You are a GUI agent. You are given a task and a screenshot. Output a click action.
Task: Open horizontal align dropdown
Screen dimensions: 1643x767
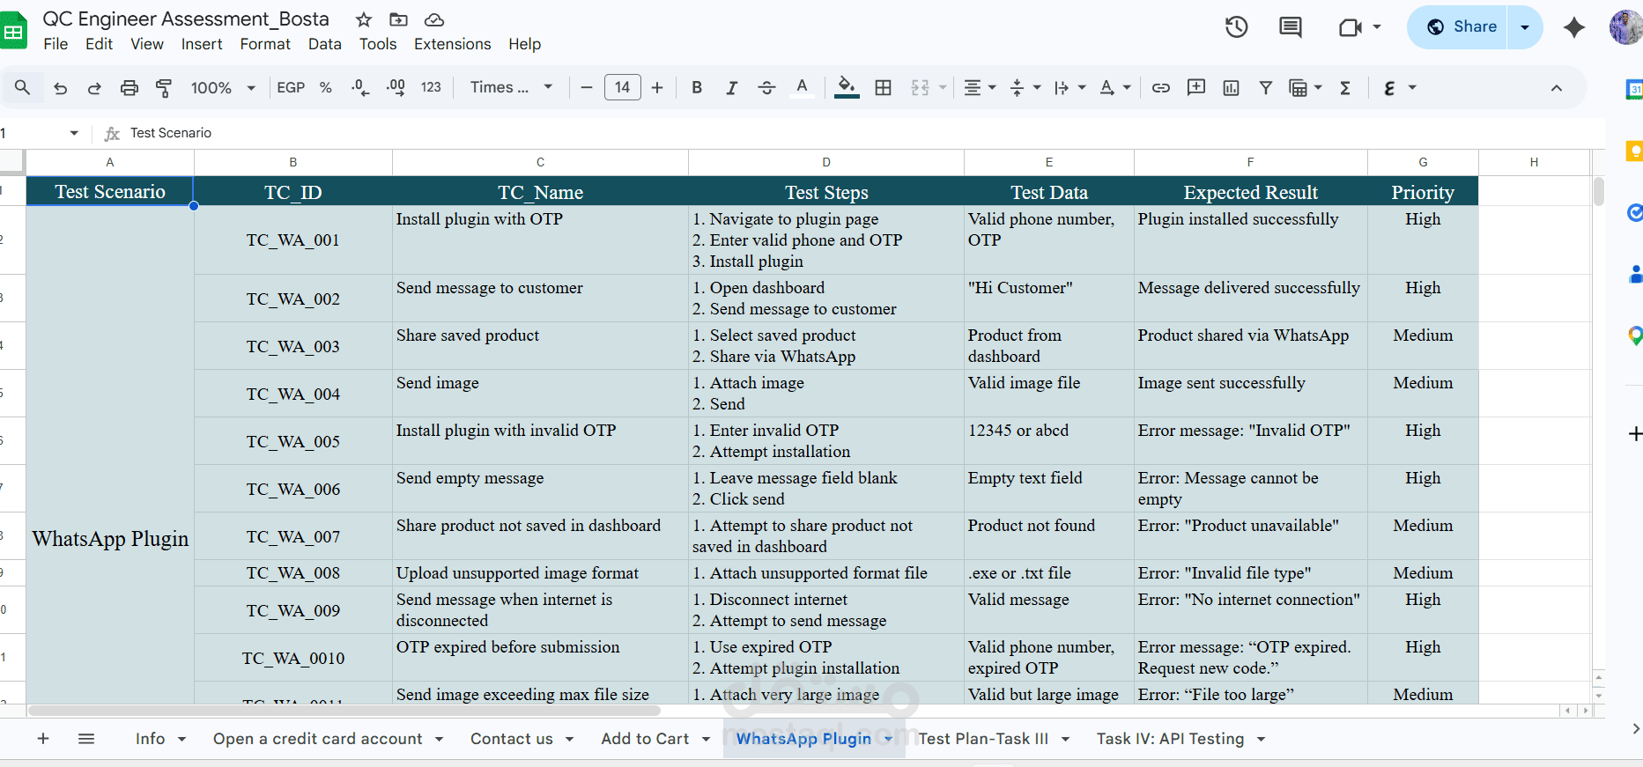click(979, 87)
